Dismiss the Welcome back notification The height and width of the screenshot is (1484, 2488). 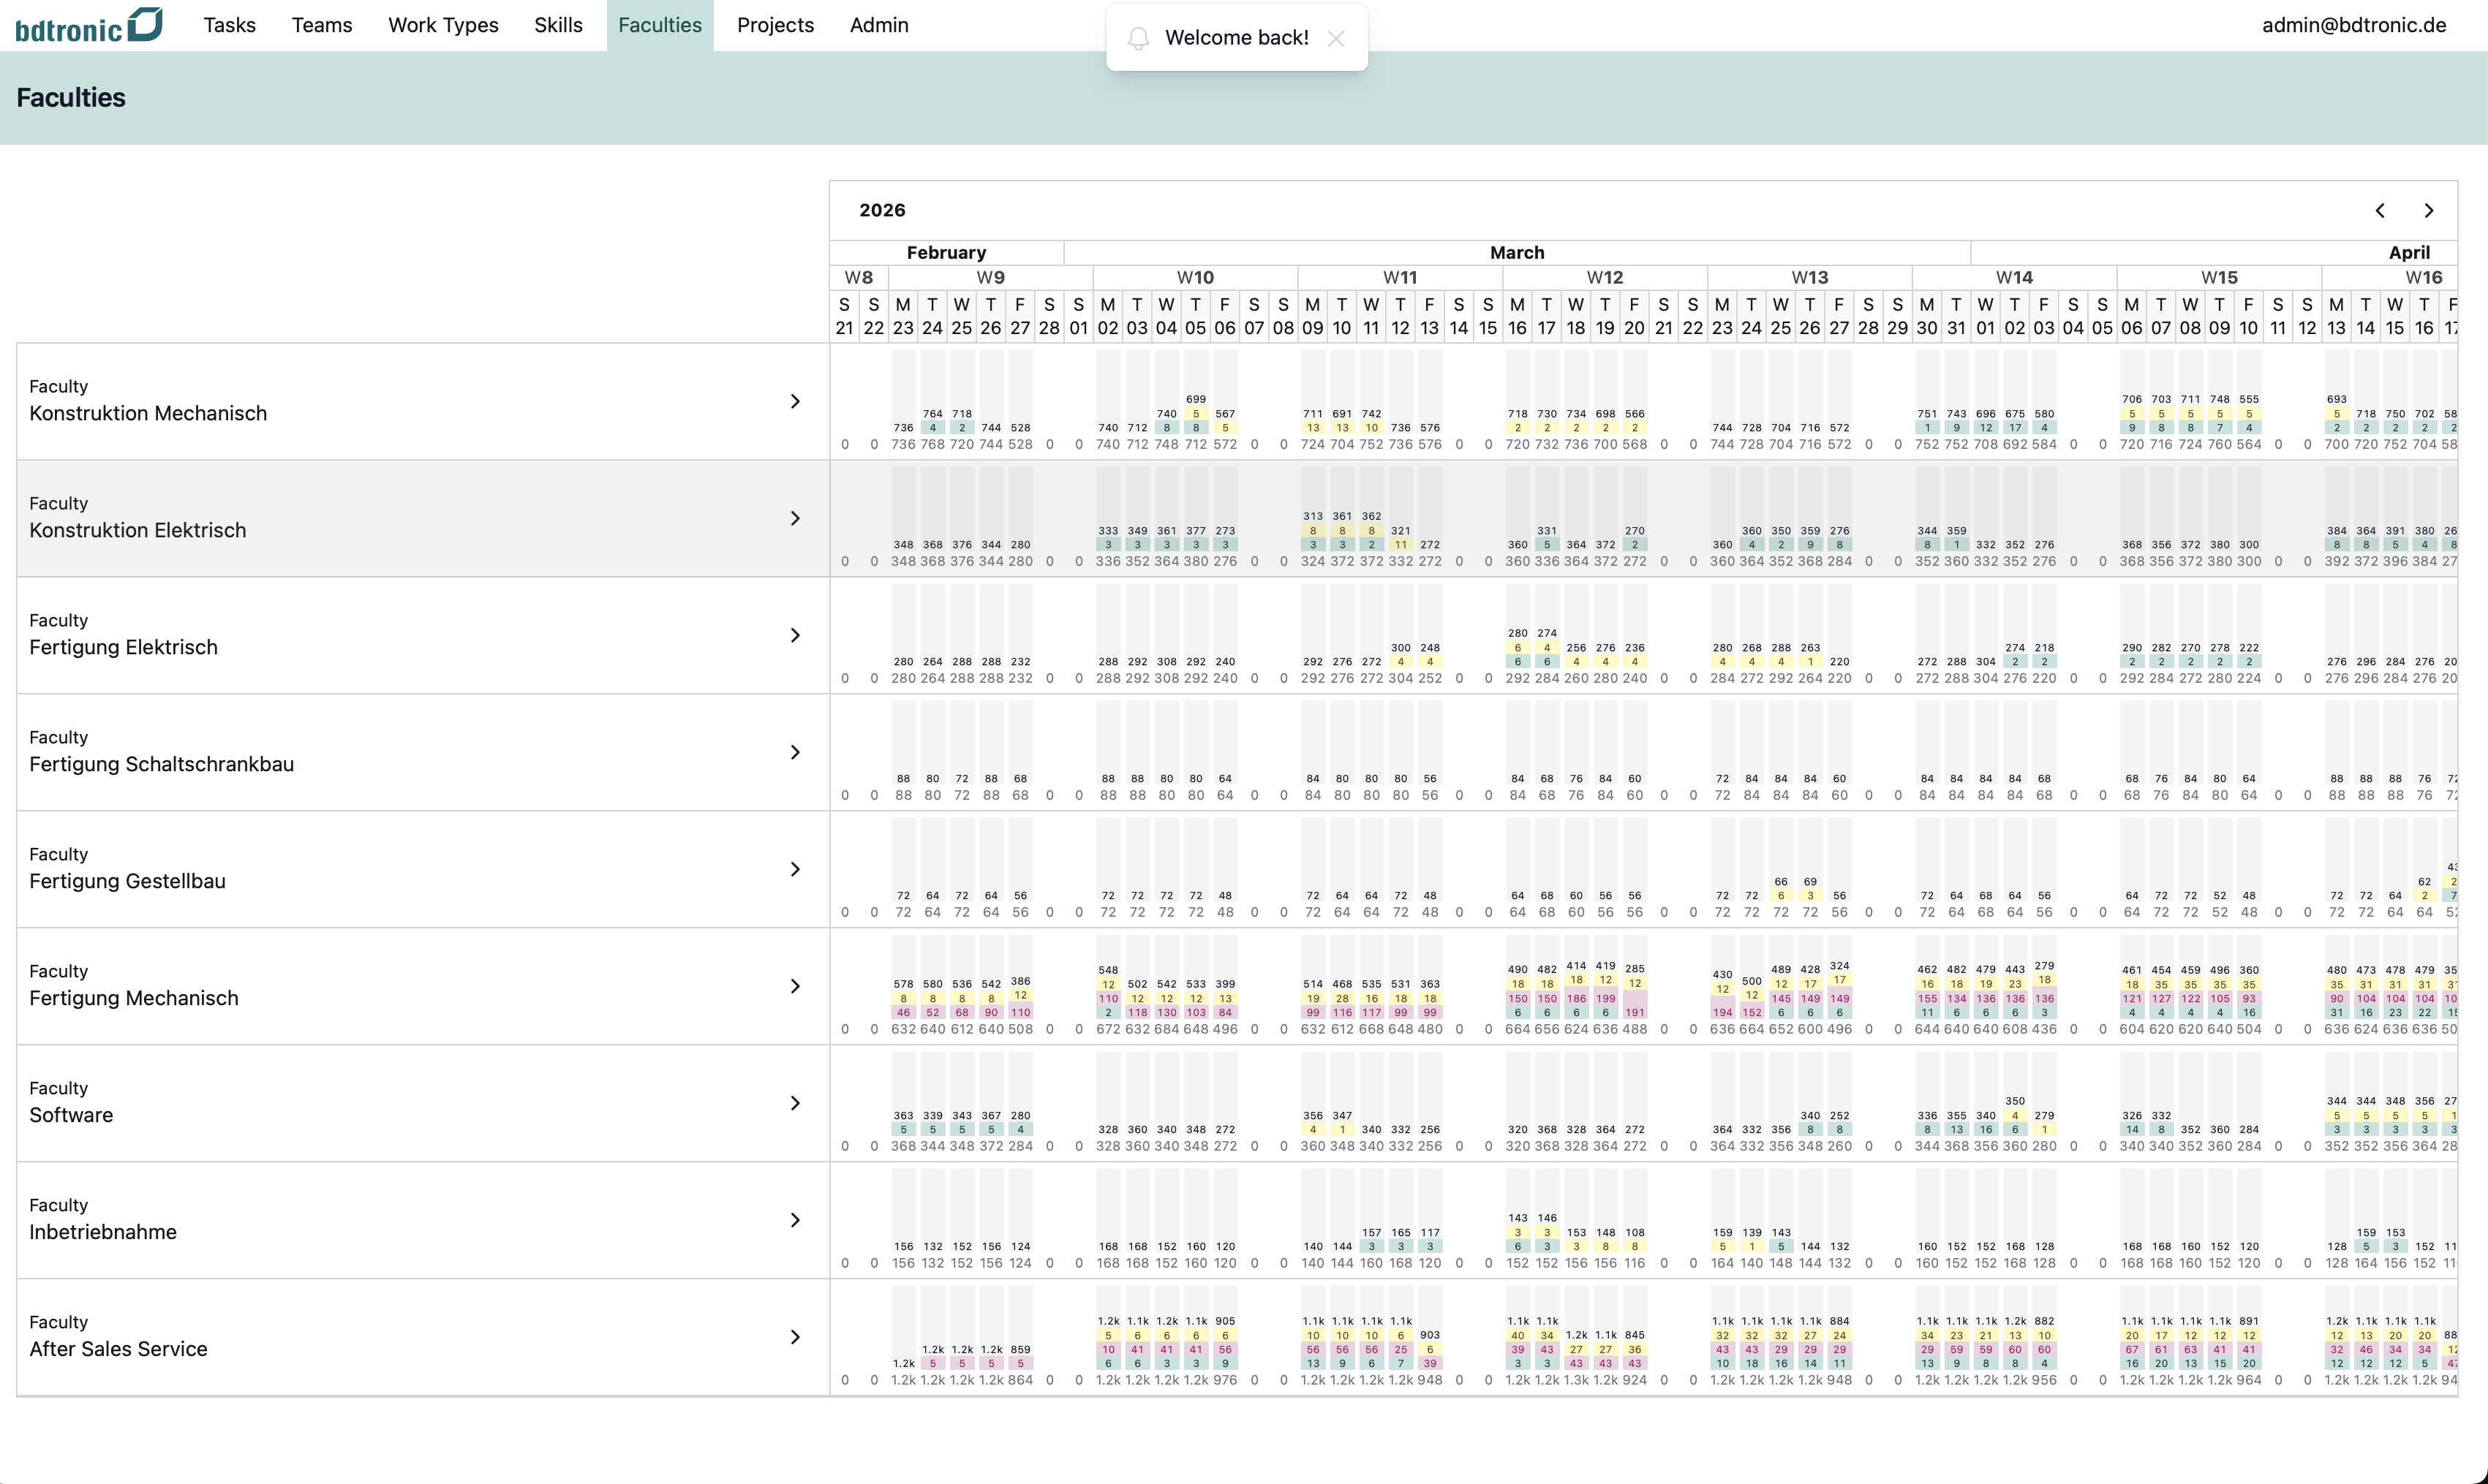(x=1337, y=38)
